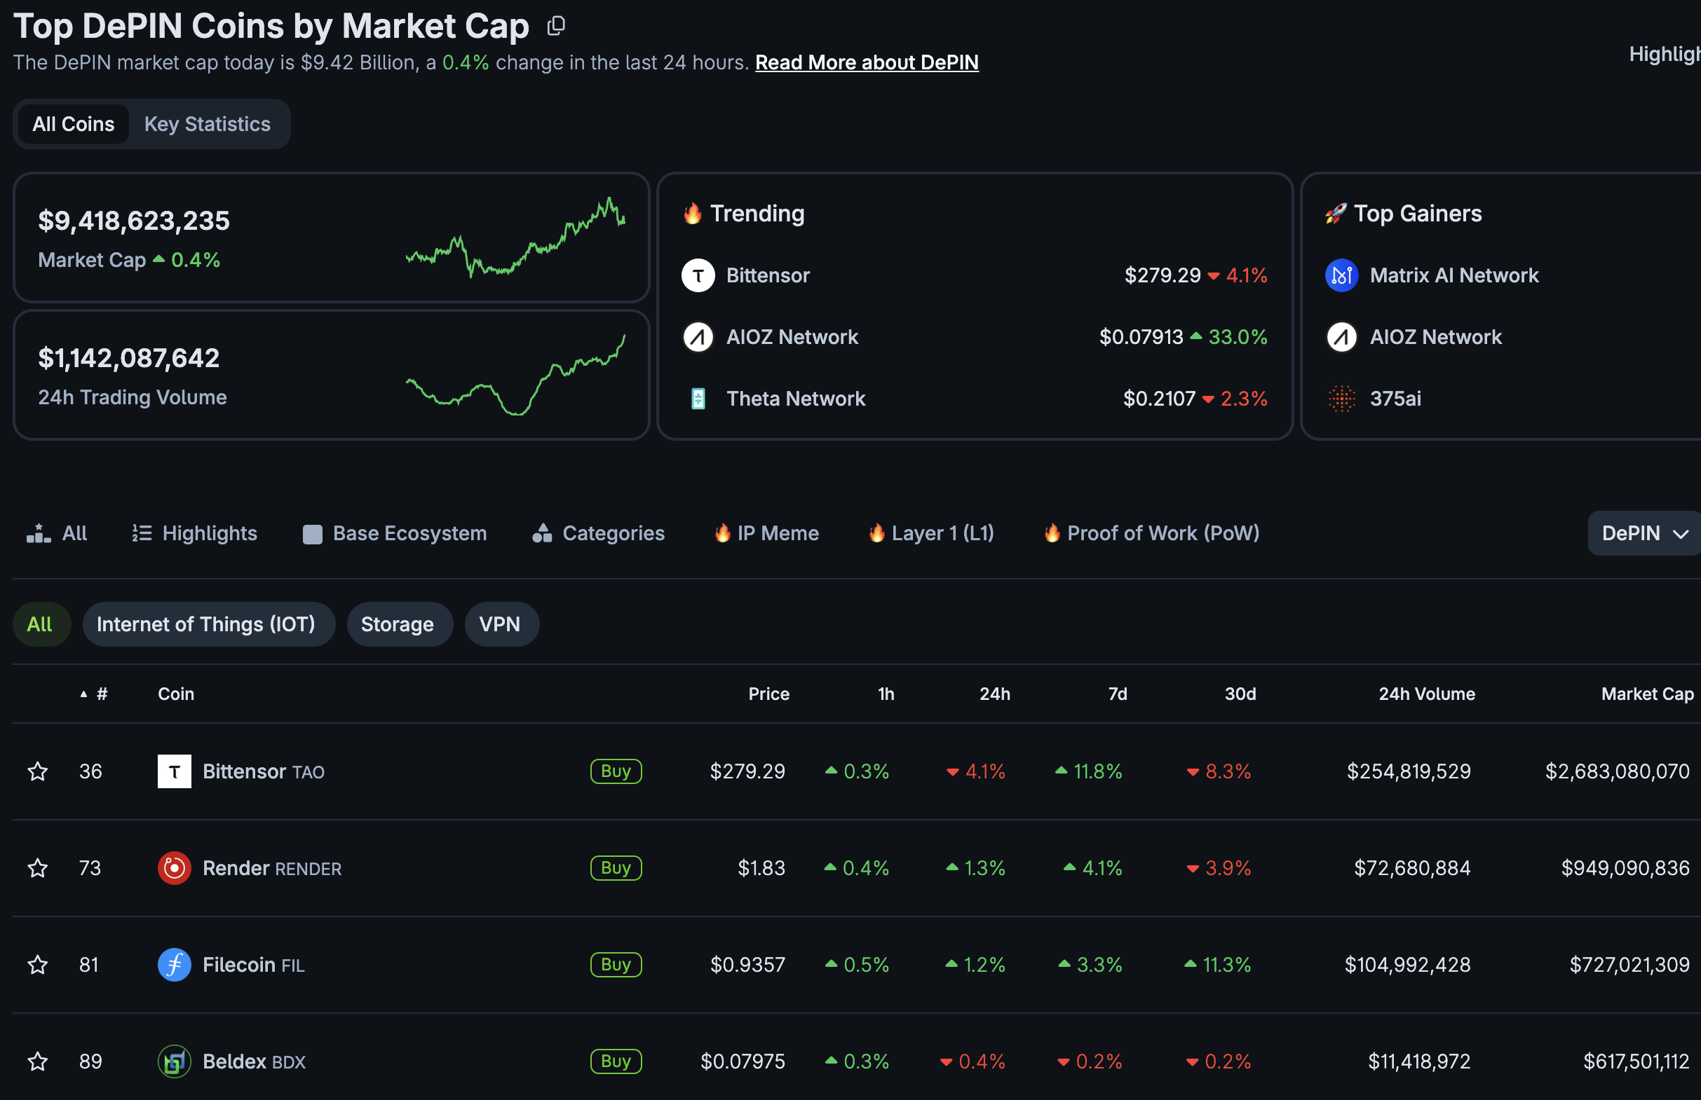Click the Market Cap sparkline chart
Image resolution: width=1701 pixels, height=1100 pixels.
pos(515,237)
